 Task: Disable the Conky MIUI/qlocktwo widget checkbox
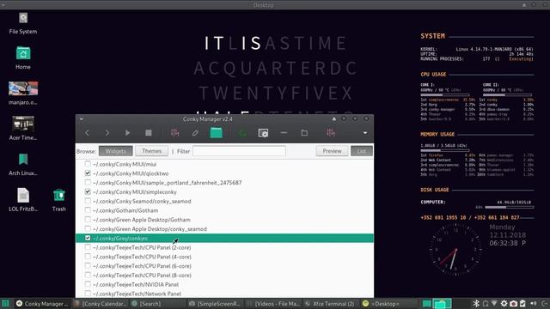point(88,173)
